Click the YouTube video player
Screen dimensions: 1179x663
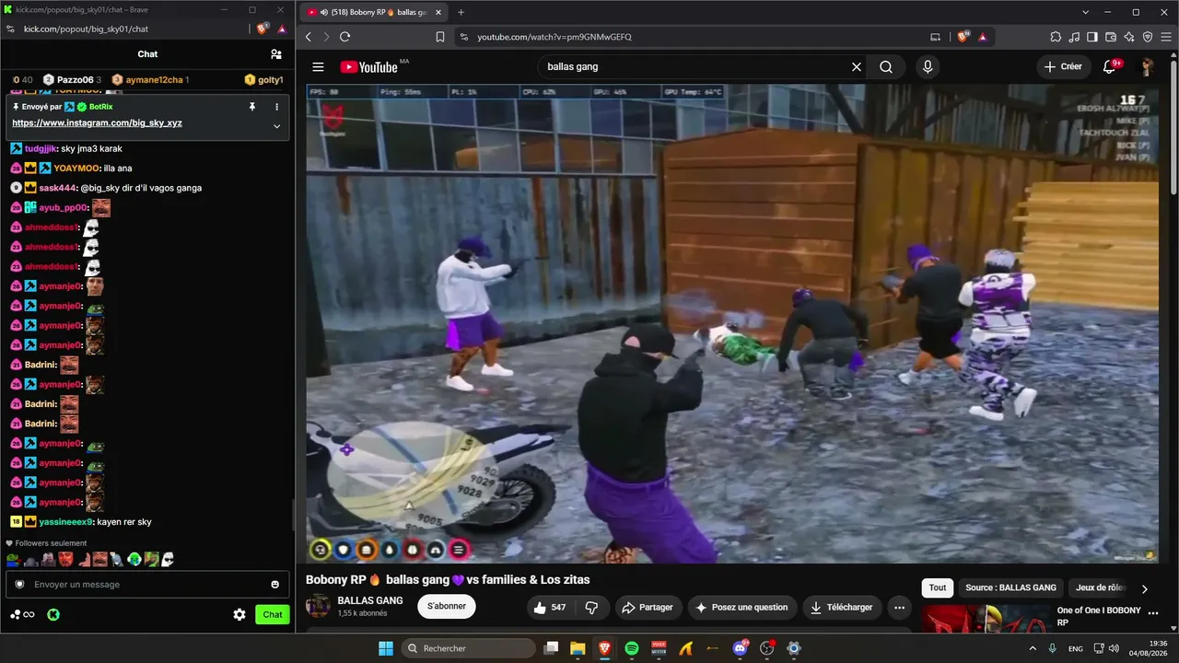733,323
